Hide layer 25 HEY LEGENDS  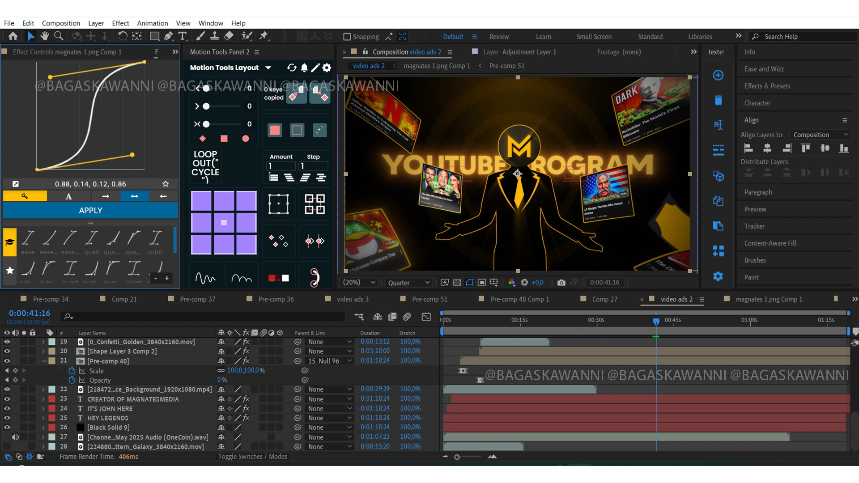(x=7, y=418)
